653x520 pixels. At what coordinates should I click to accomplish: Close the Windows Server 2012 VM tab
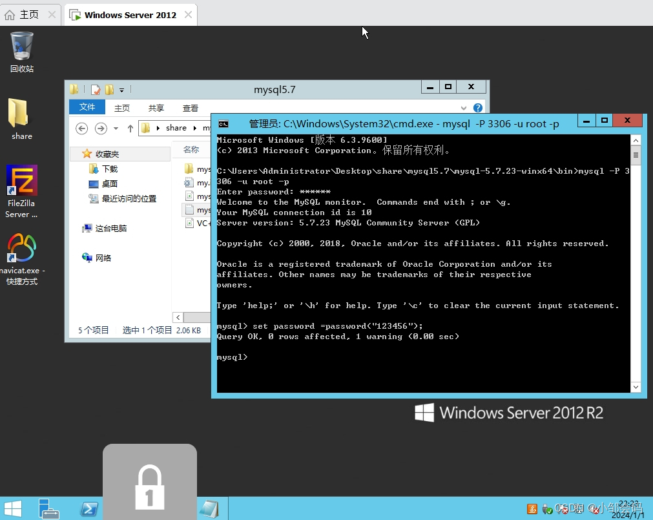(x=188, y=15)
